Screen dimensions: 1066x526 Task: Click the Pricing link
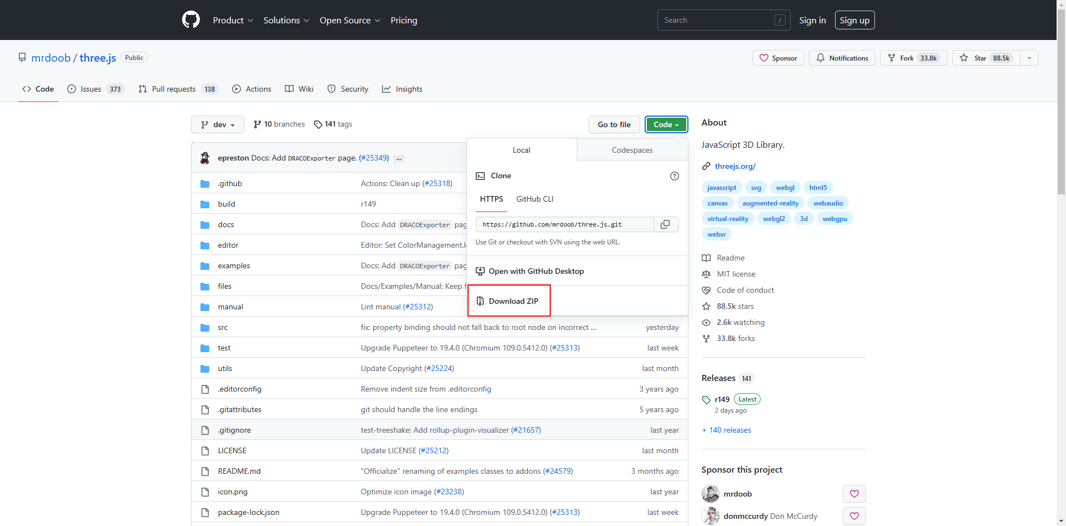click(404, 21)
